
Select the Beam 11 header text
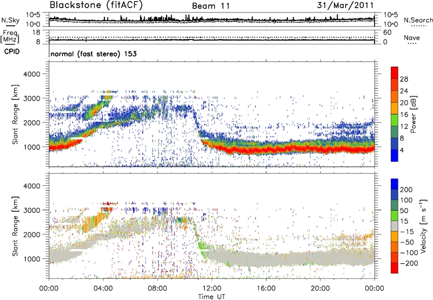(211, 6)
